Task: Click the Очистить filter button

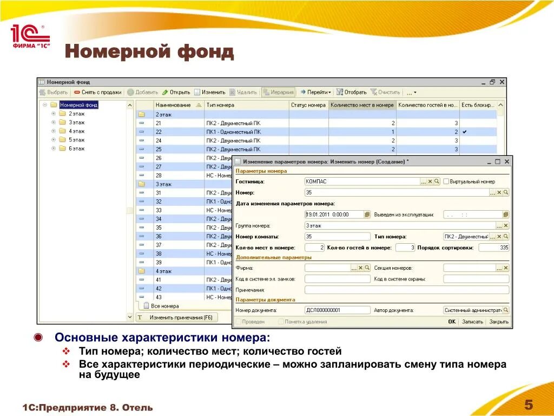Action: point(385,92)
